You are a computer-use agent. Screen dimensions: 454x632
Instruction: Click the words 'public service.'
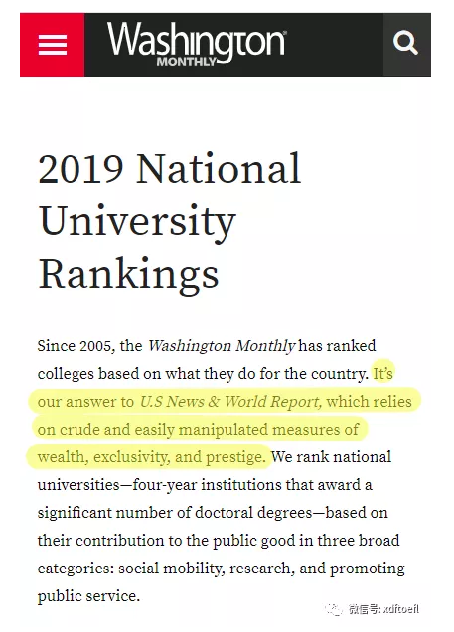(88, 596)
